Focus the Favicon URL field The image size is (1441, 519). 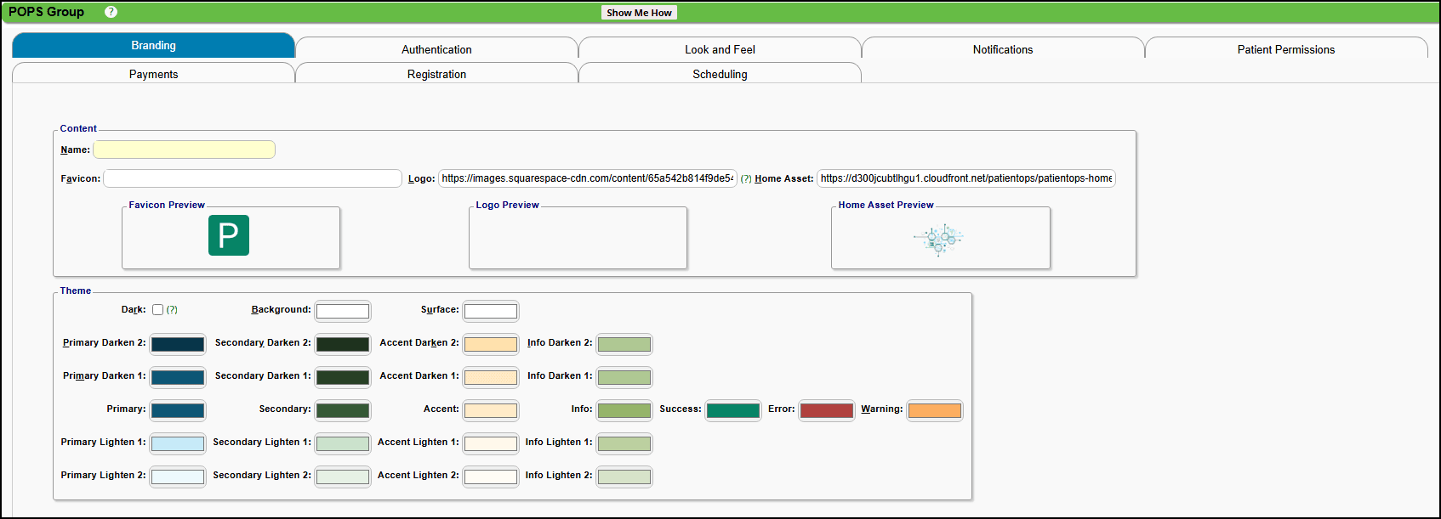253,178
